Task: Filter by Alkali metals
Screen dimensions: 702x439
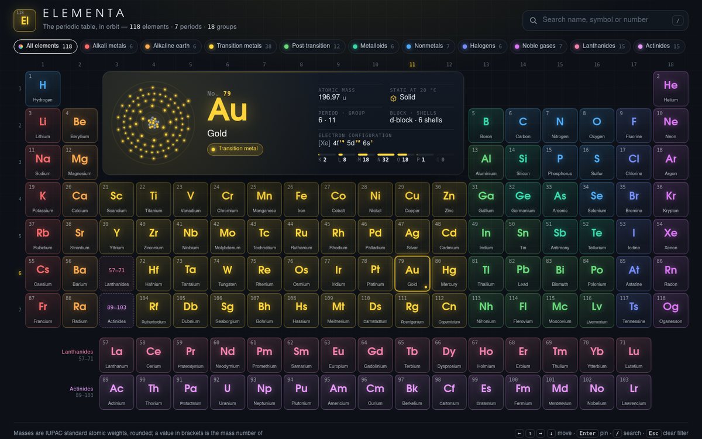Action: tap(109, 46)
